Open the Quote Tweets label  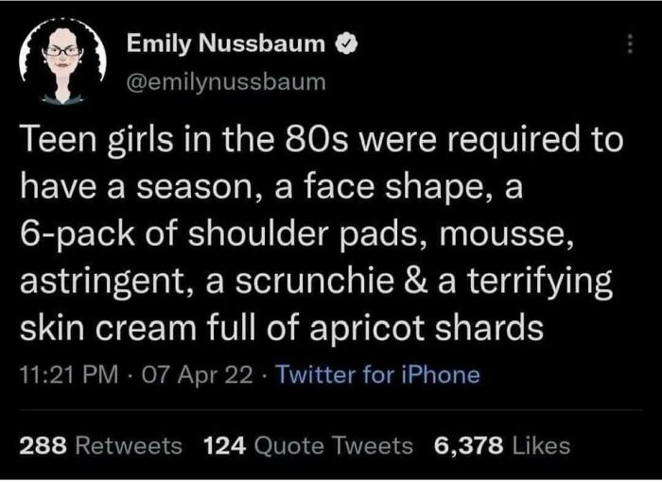[x=333, y=444]
